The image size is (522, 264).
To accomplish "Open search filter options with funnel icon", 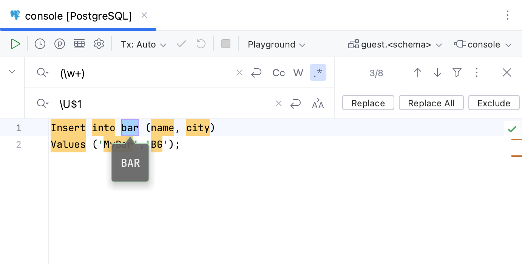I will (457, 72).
